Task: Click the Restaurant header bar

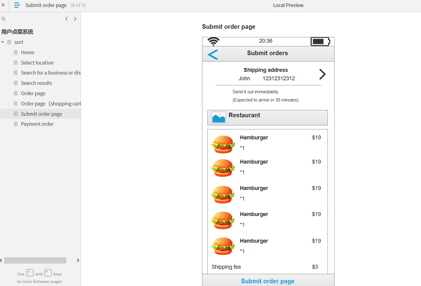Action: click(x=268, y=118)
